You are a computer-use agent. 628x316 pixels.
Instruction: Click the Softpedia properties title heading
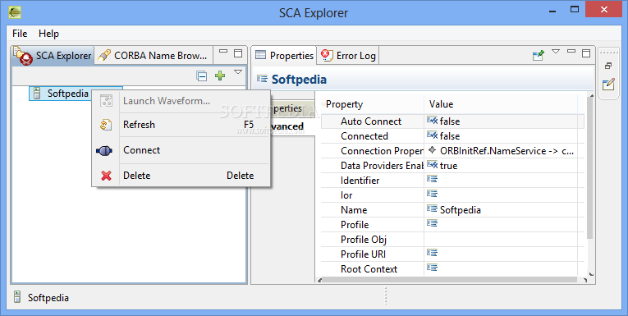[299, 80]
